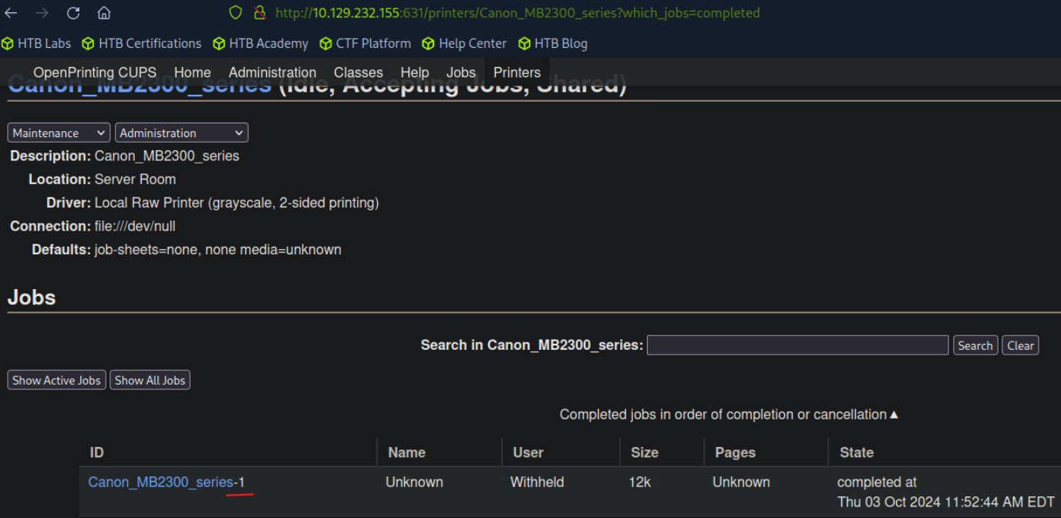Click the Name column header

pos(406,452)
